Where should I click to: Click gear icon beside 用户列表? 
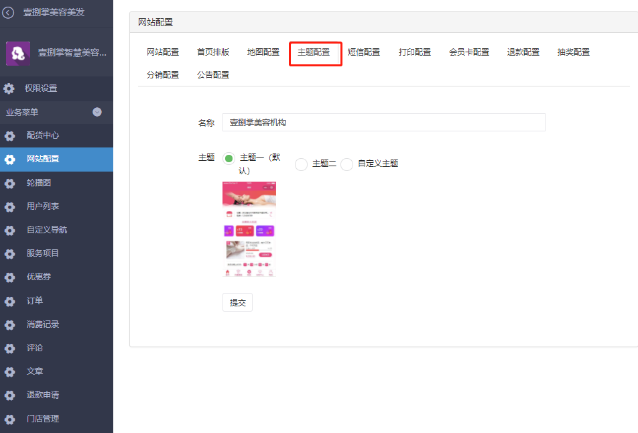(10, 206)
